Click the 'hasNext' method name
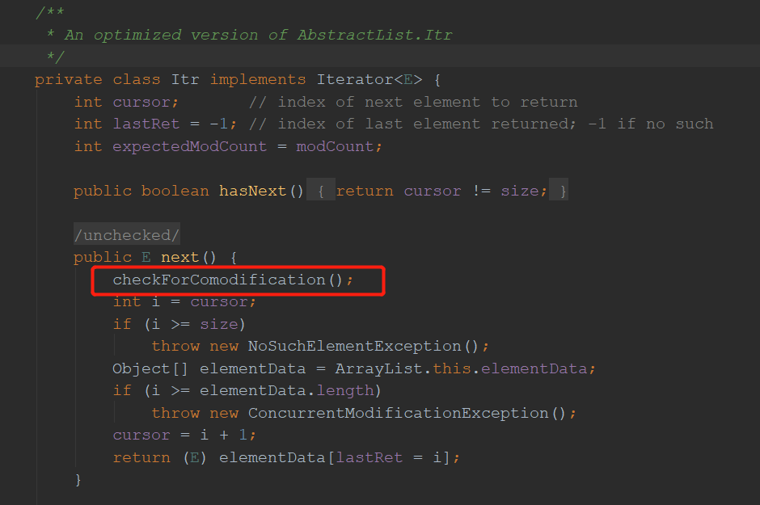Screen dimensions: 760x505 (252, 191)
